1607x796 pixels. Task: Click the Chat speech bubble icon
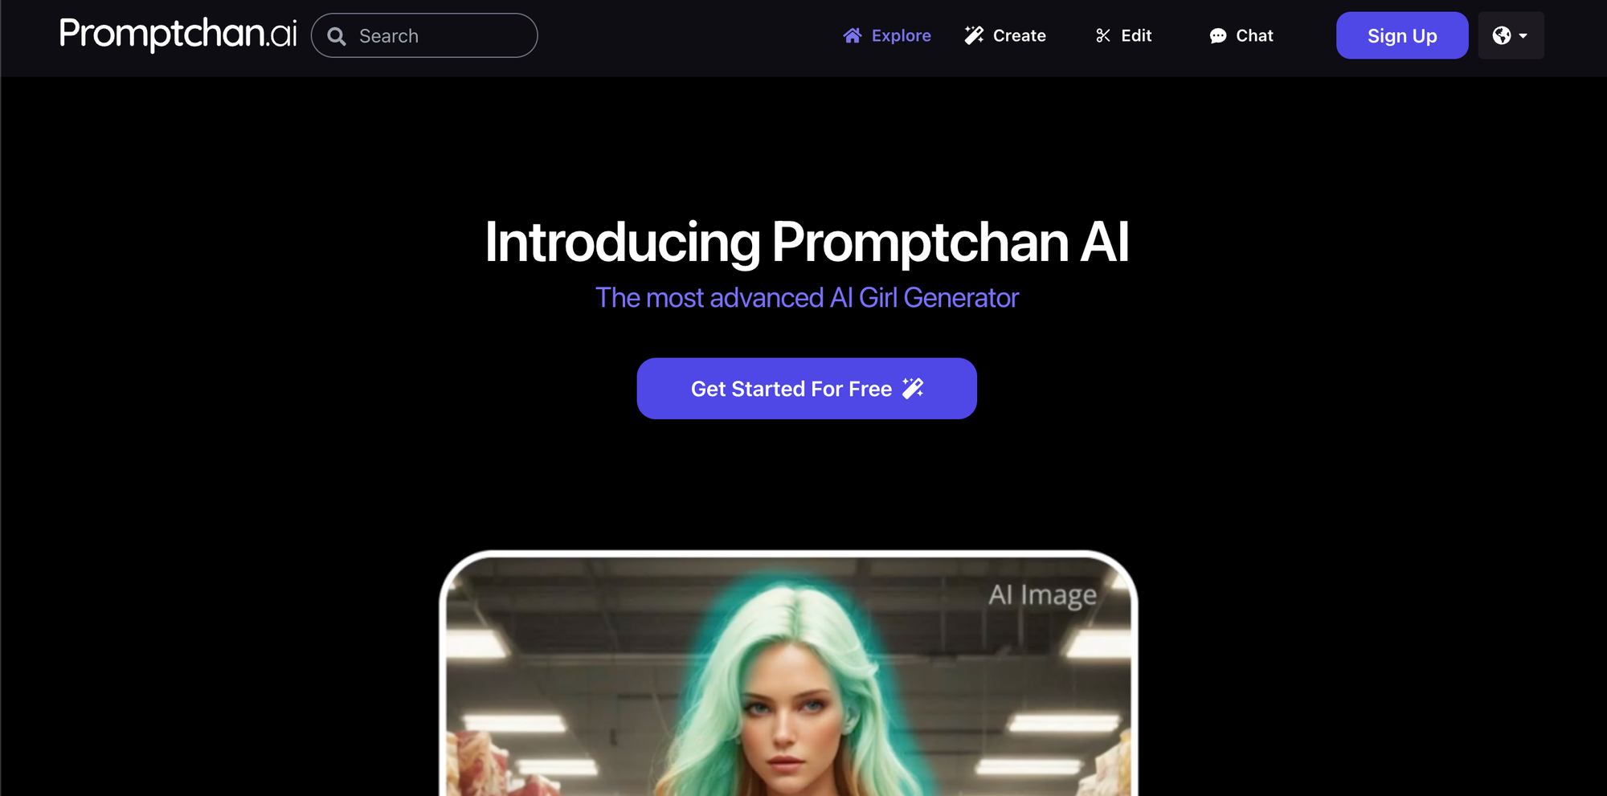(x=1218, y=36)
